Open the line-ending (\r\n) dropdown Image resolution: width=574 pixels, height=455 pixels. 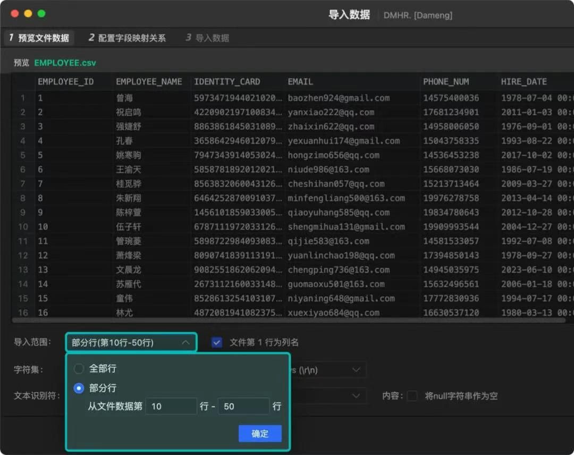point(356,370)
